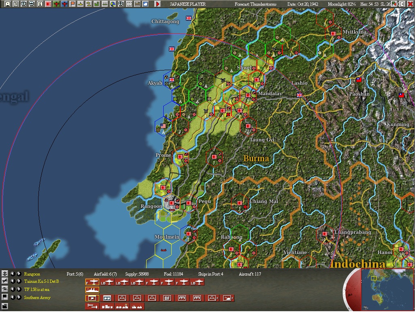Select previous task force before TF 158
416x312 pixels.
[x=13, y=289]
